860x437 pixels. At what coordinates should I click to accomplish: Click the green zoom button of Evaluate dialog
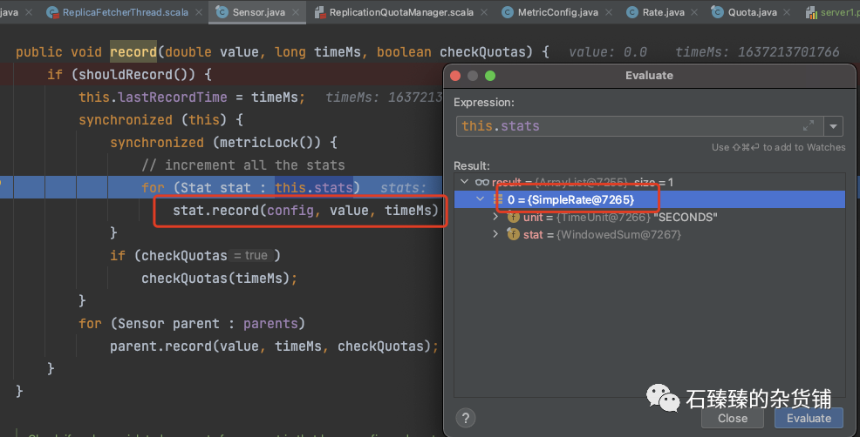coord(490,76)
